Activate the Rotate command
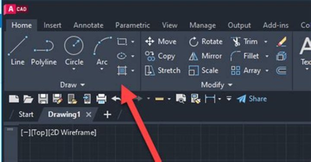Image resolution: width=311 pixels, height=162 pixels. click(x=206, y=42)
